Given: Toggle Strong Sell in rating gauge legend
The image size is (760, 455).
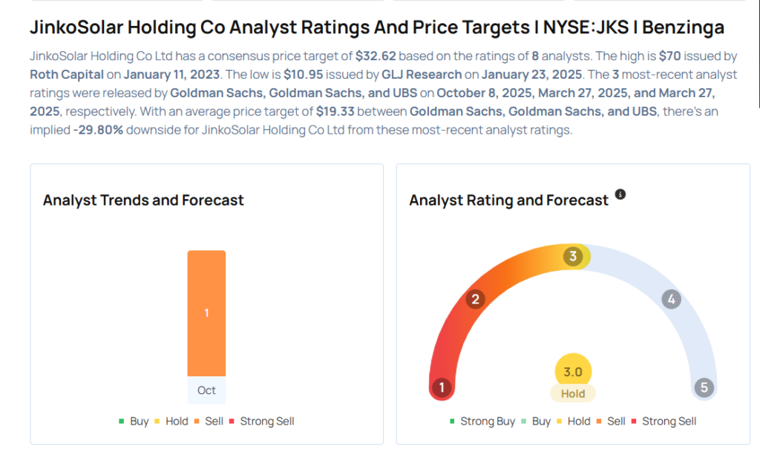Looking at the screenshot, I should (664, 421).
